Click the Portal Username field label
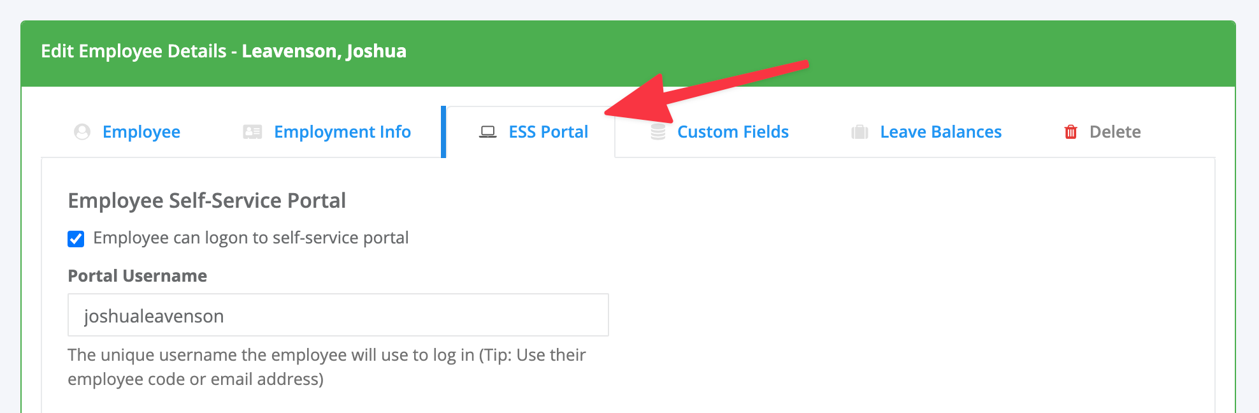 click(x=138, y=276)
